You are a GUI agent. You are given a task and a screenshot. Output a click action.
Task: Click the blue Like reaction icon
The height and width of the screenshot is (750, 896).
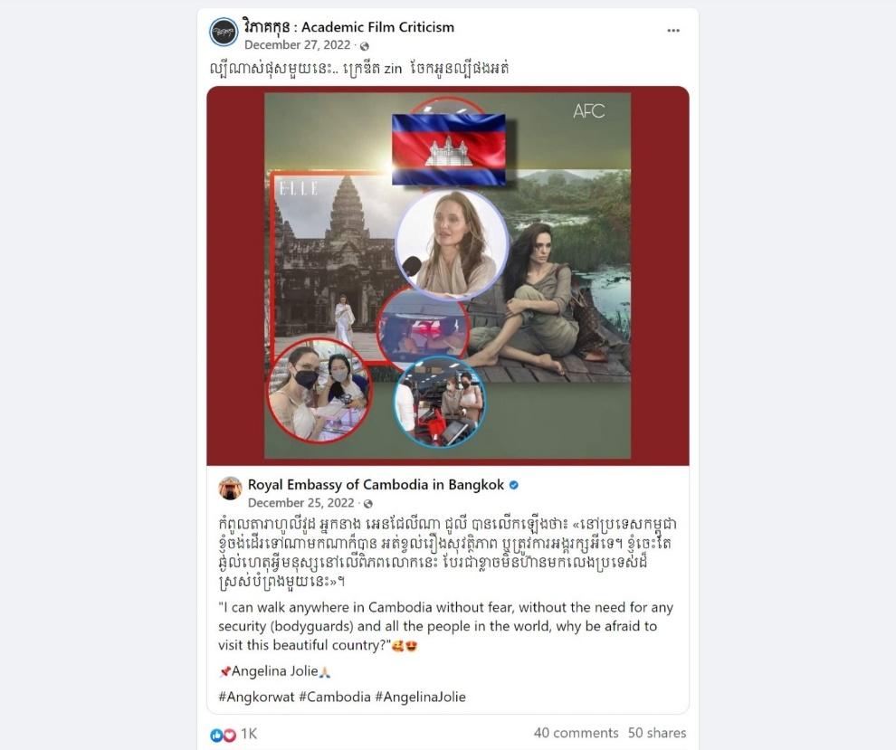[x=216, y=736]
